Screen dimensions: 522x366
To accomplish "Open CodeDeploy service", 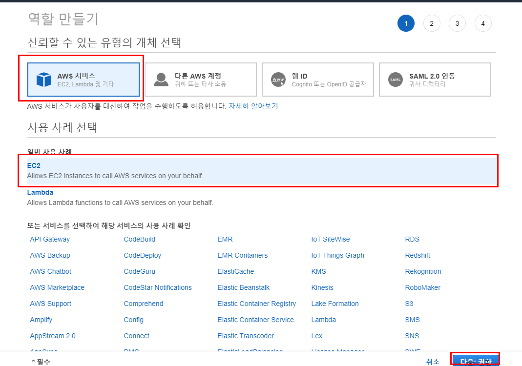I will (143, 255).
